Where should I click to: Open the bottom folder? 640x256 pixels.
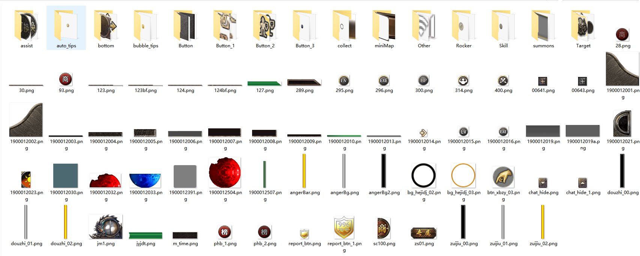(106, 26)
